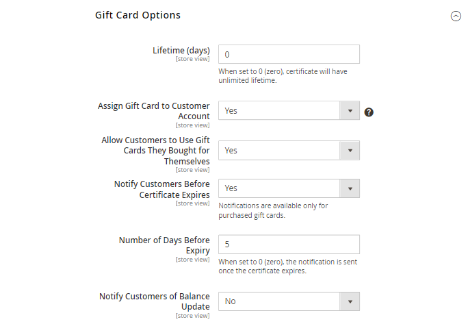This screenshot has width=468, height=324.
Task: Click store view scope under Balance Update label
Action: [193, 315]
